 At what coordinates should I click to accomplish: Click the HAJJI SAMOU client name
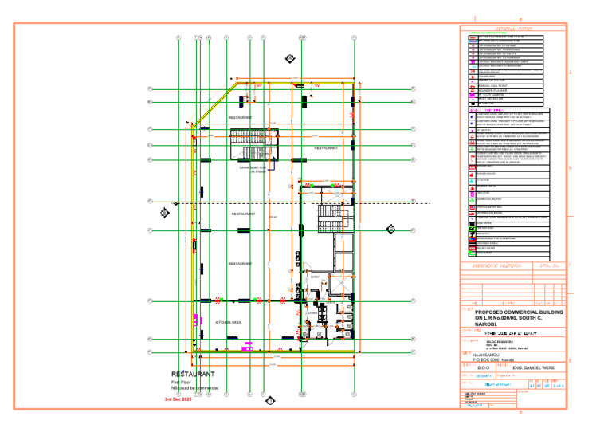tap(485, 355)
